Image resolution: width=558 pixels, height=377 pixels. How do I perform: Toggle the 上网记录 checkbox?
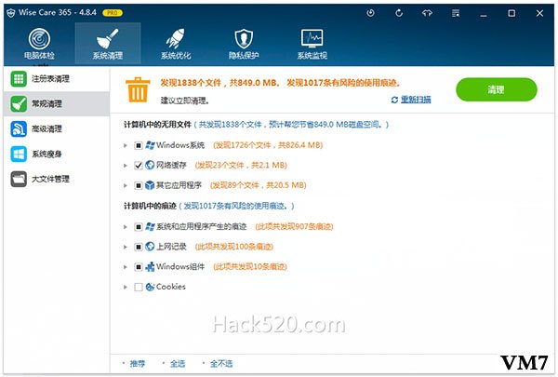[x=139, y=247]
